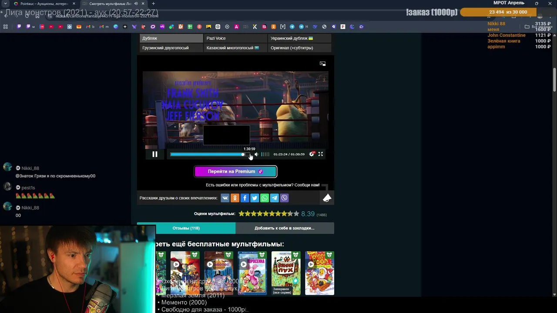Open the Винни Пух cartoon thumbnail
Image resolution: width=557 pixels, height=313 pixels.
(x=286, y=273)
